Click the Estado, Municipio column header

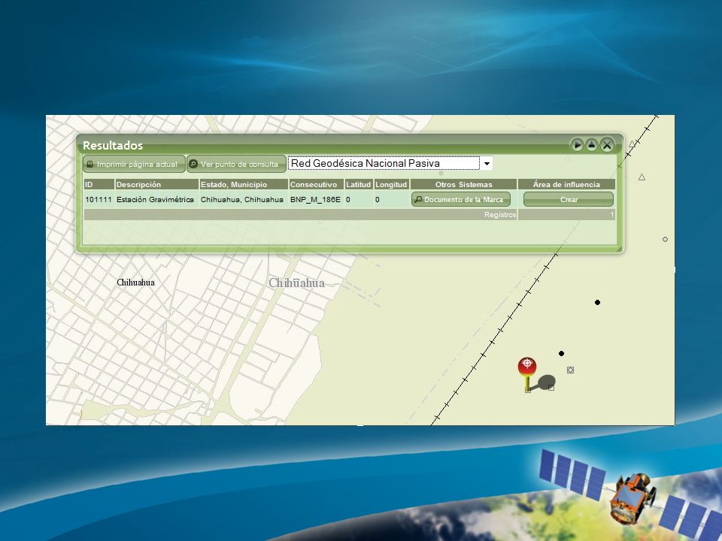pos(244,185)
